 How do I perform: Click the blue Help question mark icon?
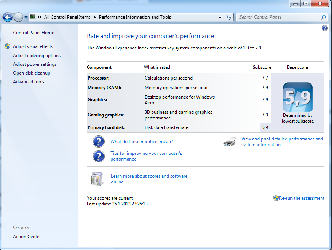[324, 28]
